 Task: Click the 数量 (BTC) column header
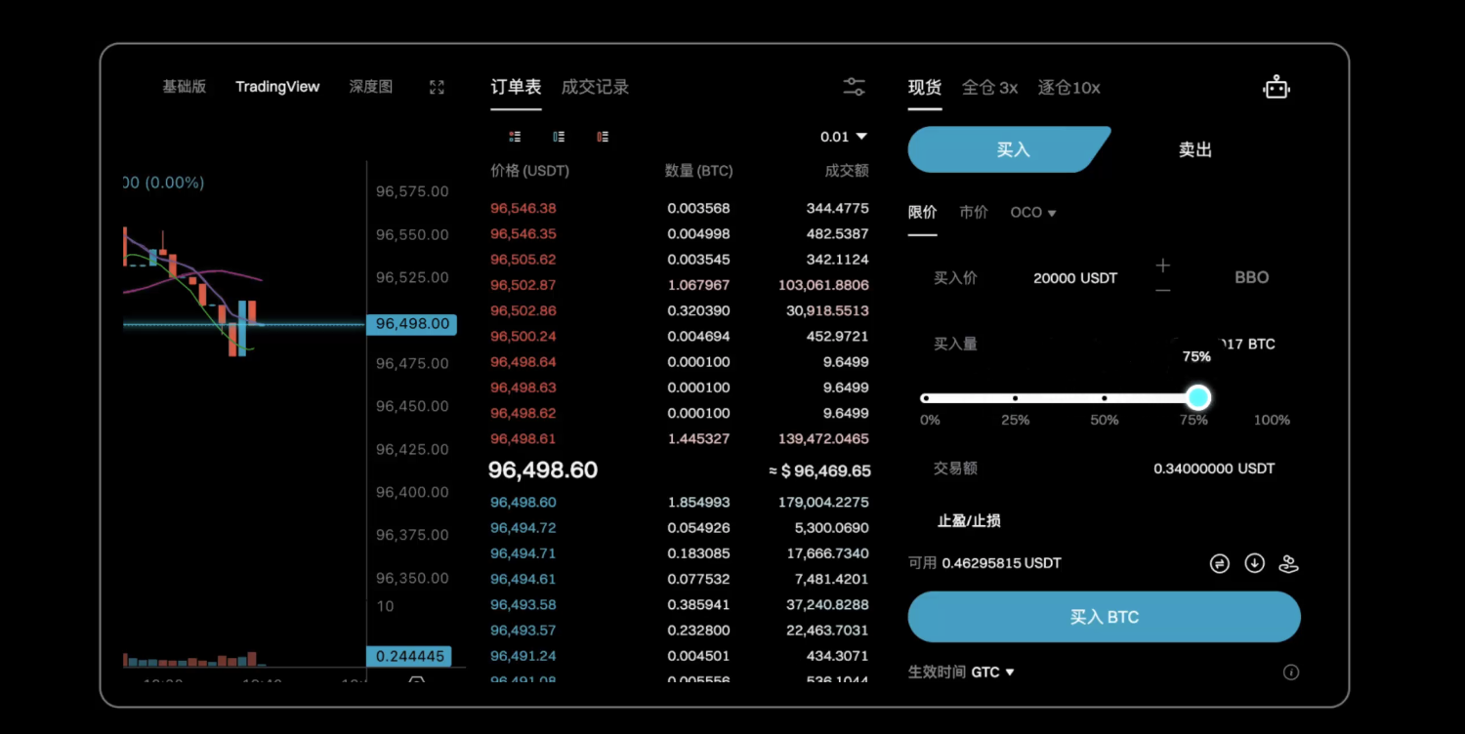698,171
